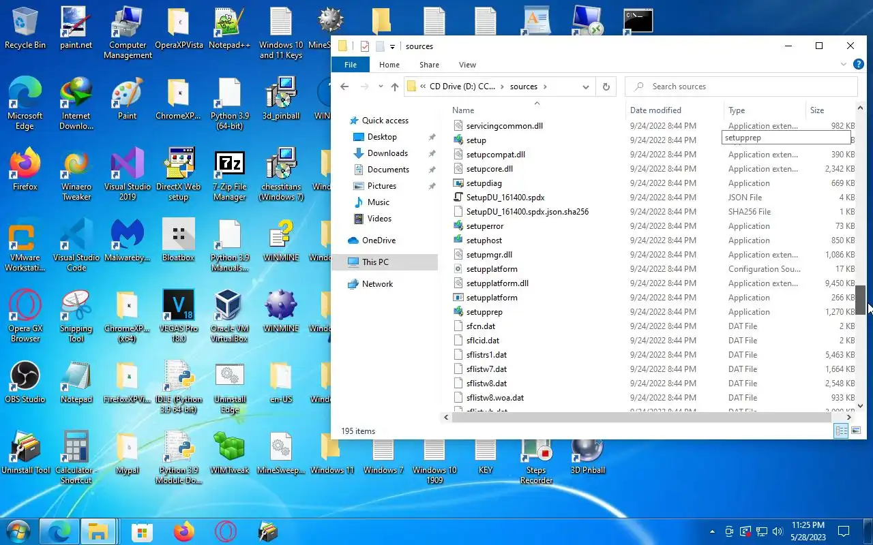Open the File menu tab
Screen dimensions: 873x545
[x=351, y=65]
